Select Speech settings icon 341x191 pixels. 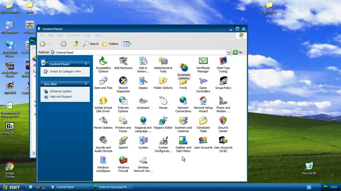point(123,143)
